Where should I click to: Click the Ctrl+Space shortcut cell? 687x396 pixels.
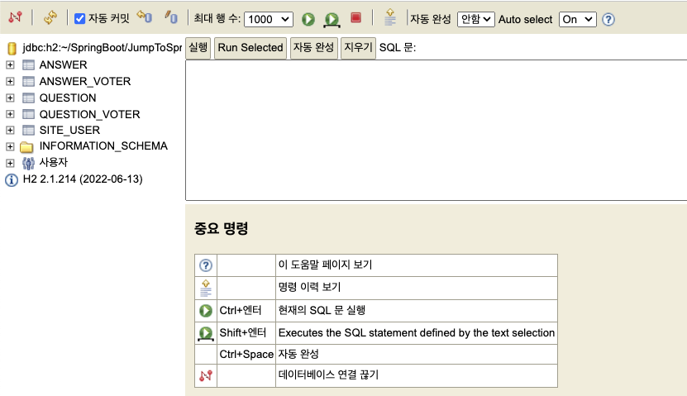pos(246,355)
